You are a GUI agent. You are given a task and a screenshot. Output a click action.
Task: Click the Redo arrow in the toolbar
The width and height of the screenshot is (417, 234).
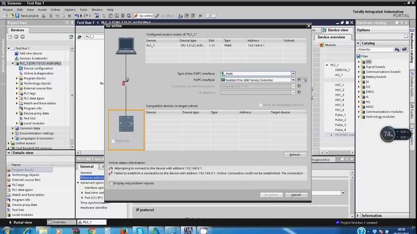click(87, 16)
